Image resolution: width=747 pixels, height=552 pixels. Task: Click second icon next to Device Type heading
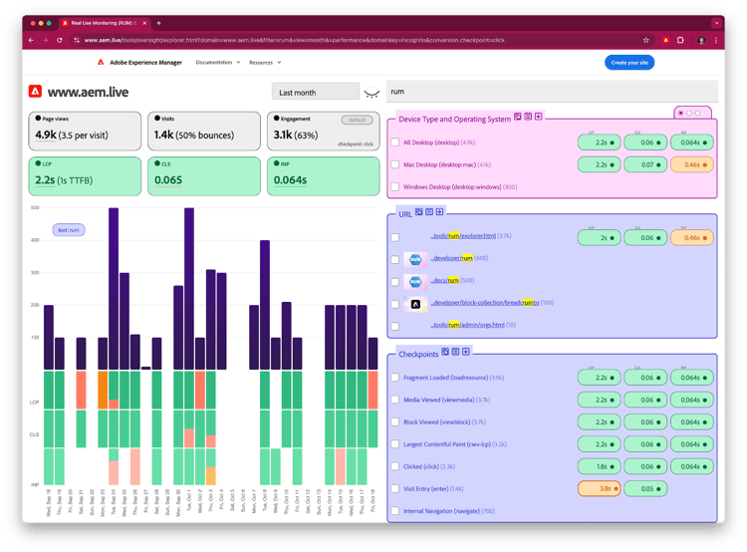(528, 117)
